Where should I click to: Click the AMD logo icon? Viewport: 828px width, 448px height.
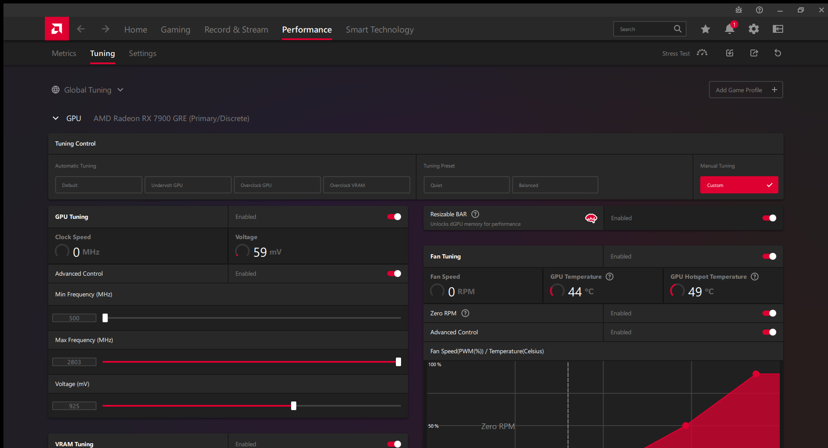(56, 29)
